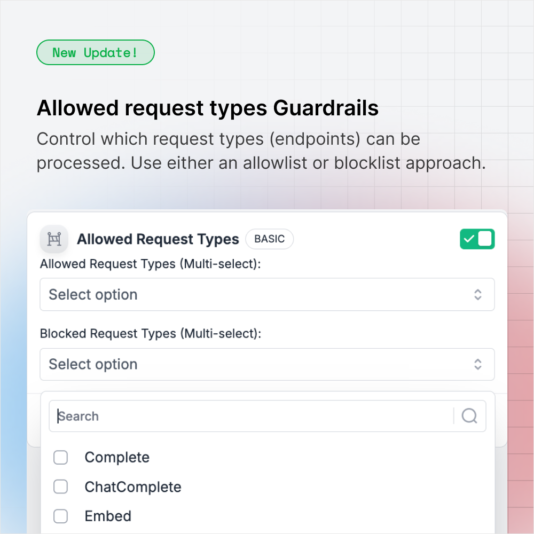Click the Allowed Request Types card title
Screen dimensions: 534x534
pos(158,239)
